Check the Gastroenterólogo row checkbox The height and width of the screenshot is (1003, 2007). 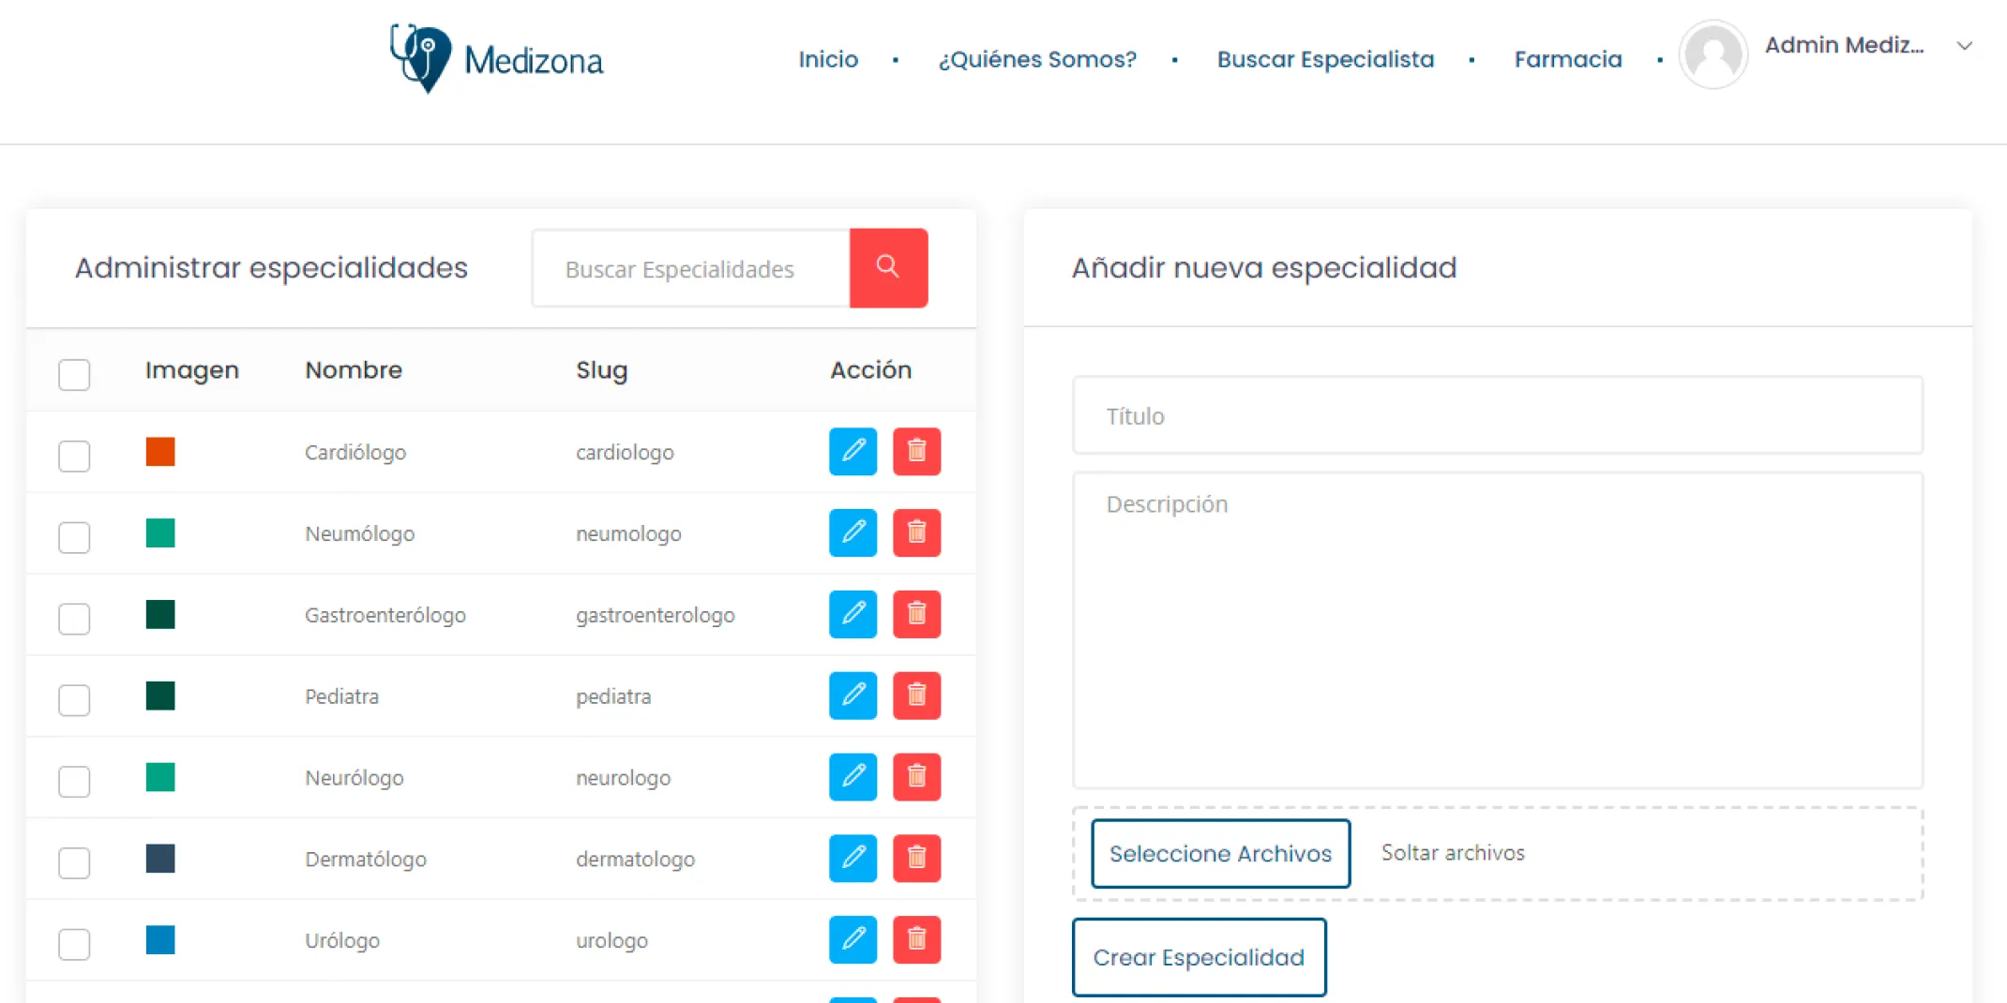(74, 619)
